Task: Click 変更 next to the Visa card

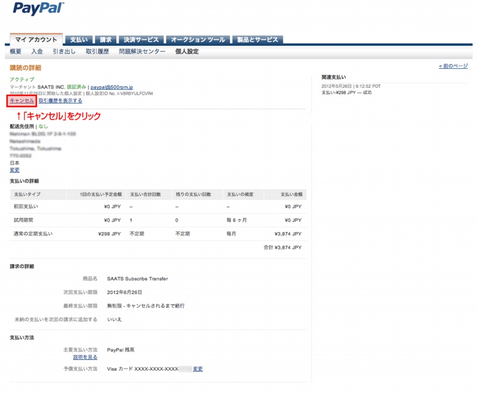Action: (198, 369)
